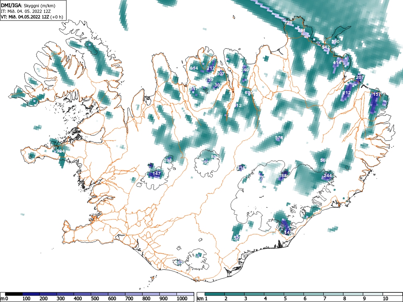Click the 'VT: Mið. 04.05.2022 12Z (+0 h)' line
The image size is (403, 302).
(x=32, y=17)
